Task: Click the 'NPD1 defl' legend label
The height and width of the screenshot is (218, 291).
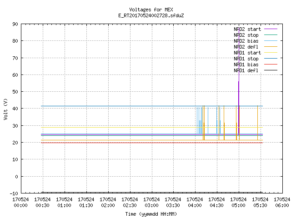Action: pyautogui.click(x=246, y=71)
